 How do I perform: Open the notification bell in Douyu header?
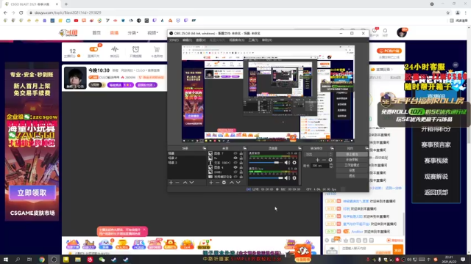385,31
